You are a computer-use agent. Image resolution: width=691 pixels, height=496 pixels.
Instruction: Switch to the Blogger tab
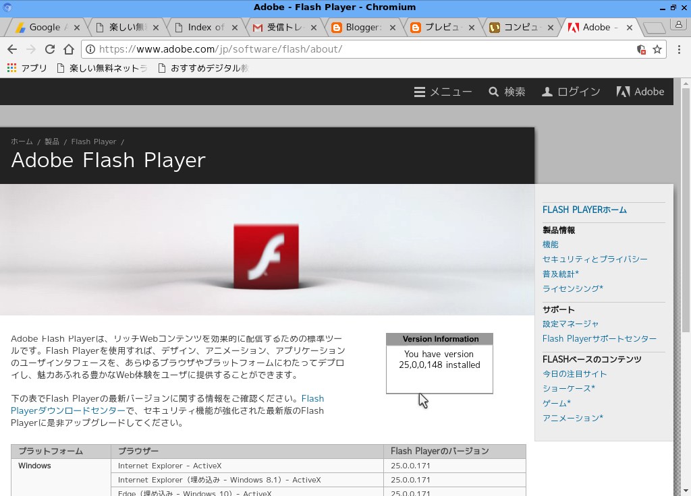363,27
